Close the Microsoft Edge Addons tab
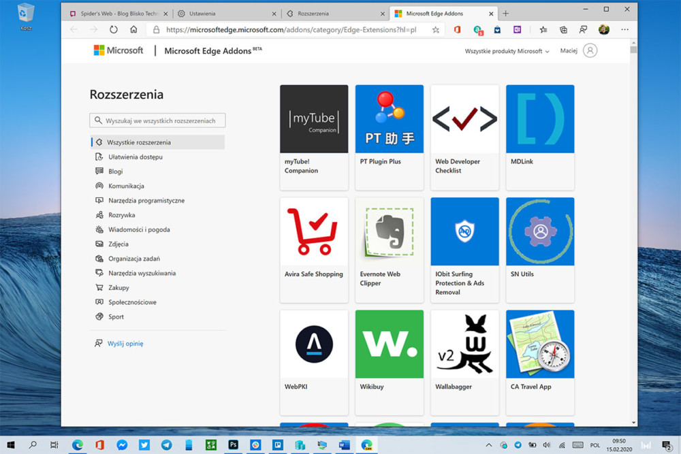Image resolution: width=681 pixels, height=454 pixels. [491, 14]
